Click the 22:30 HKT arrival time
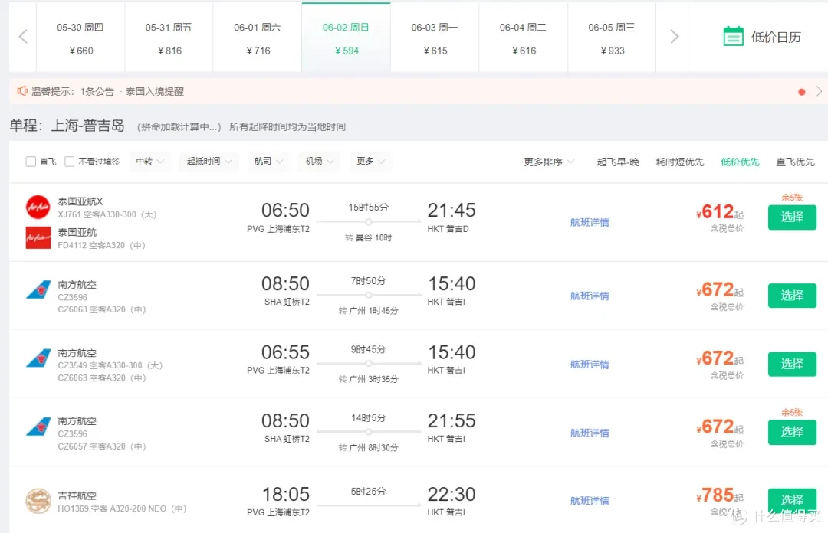The height and width of the screenshot is (533, 828). [x=452, y=495]
